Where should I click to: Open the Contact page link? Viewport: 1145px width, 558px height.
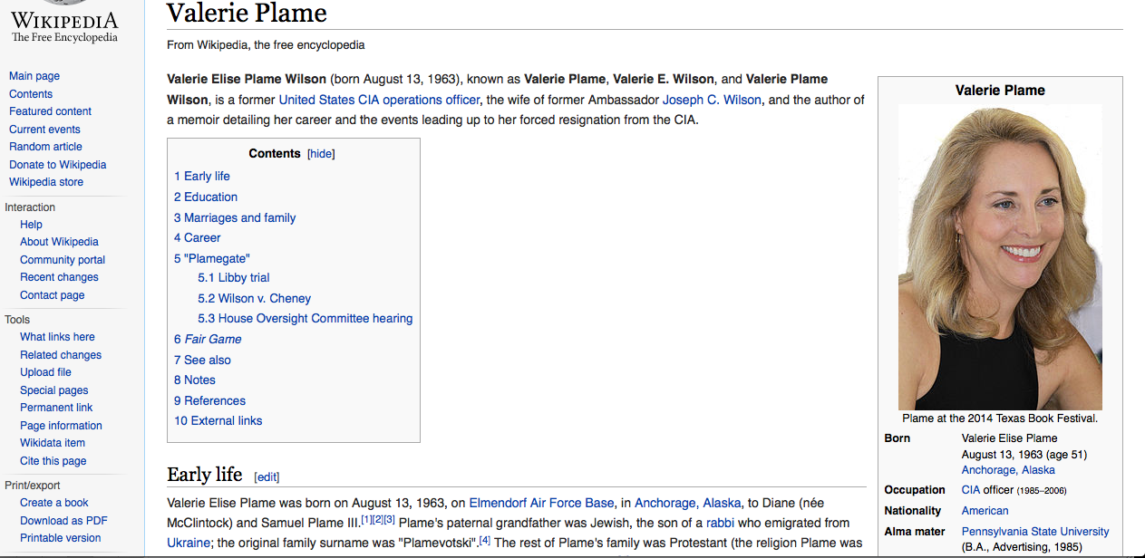[x=53, y=295]
